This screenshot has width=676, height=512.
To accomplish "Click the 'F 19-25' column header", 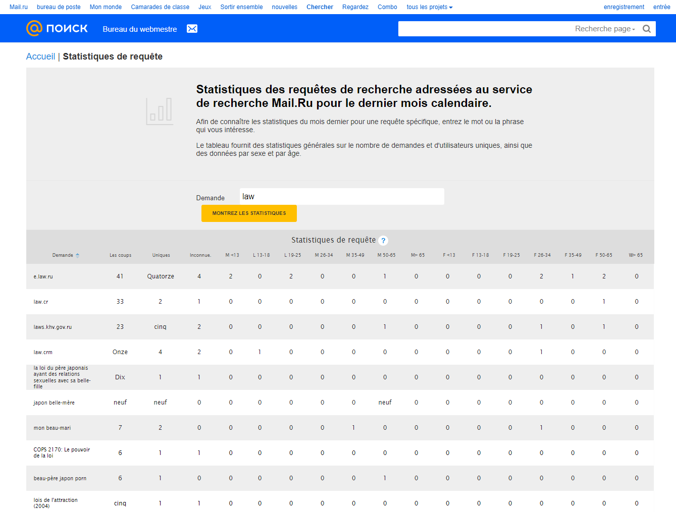I will click(511, 255).
